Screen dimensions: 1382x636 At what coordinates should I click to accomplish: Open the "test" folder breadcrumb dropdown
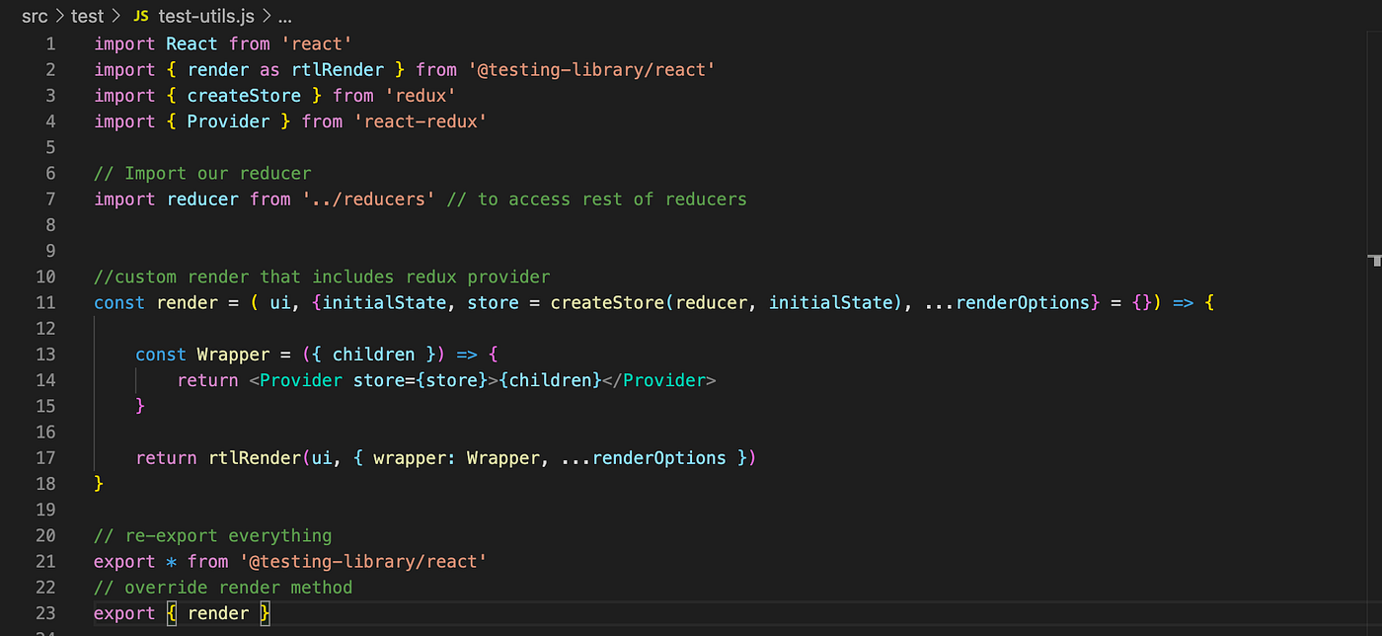[x=87, y=16]
